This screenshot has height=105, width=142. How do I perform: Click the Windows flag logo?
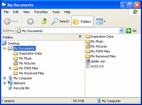pos(135,12)
